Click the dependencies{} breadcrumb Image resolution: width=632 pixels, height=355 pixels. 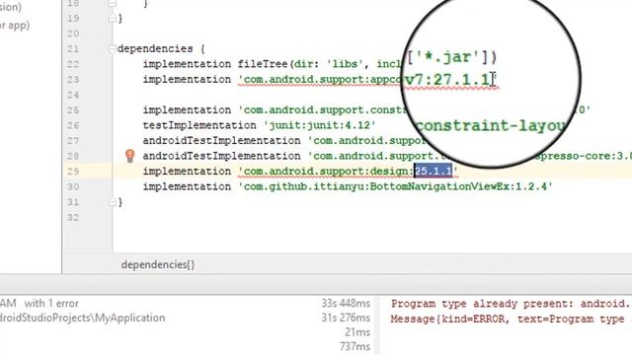point(158,264)
